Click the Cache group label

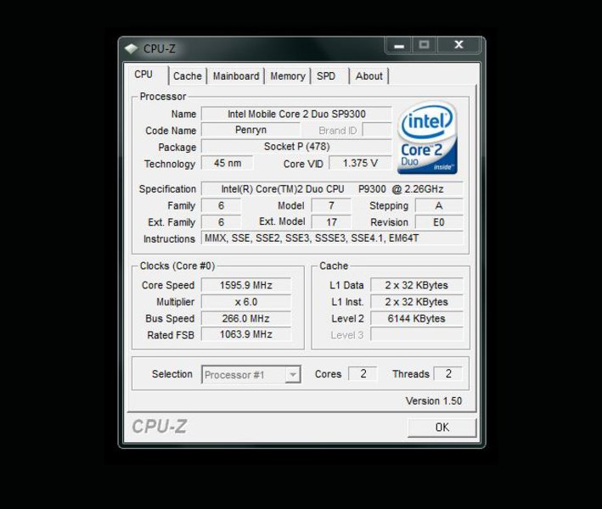[334, 266]
